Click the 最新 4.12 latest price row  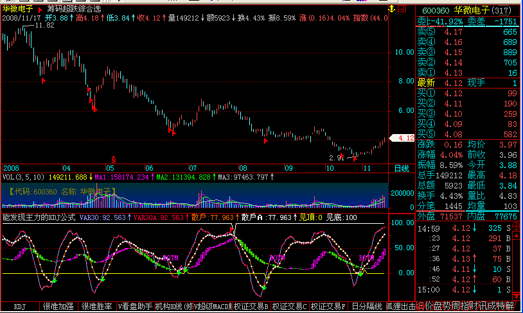[x=467, y=83]
